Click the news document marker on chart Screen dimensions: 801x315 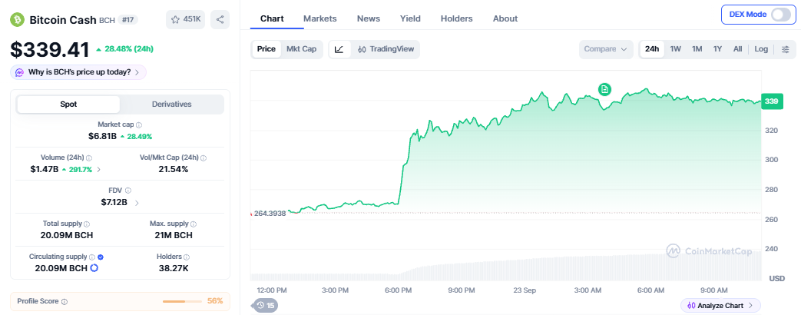(605, 89)
